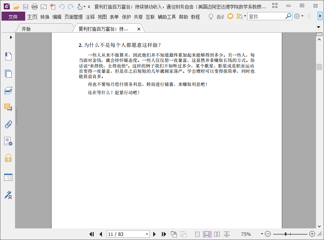Switch to facing pages view

(x=217, y=234)
